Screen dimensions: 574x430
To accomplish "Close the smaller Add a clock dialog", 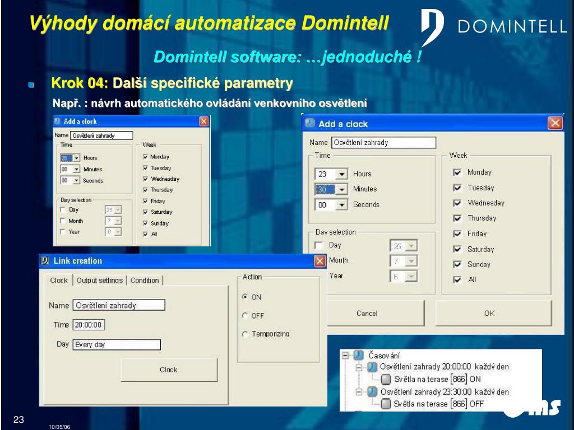I will click(204, 121).
